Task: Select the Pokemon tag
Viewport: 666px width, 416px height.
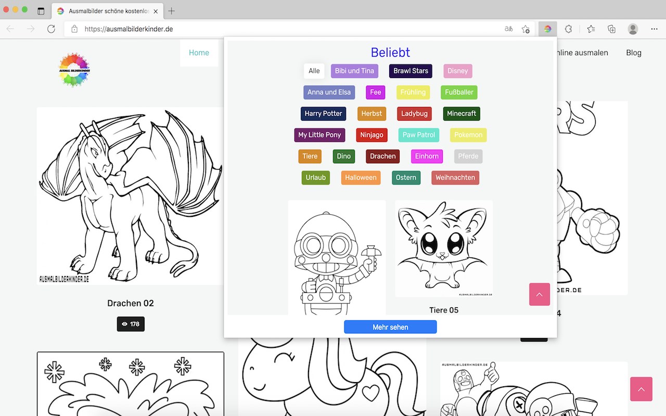Action: [x=468, y=135]
